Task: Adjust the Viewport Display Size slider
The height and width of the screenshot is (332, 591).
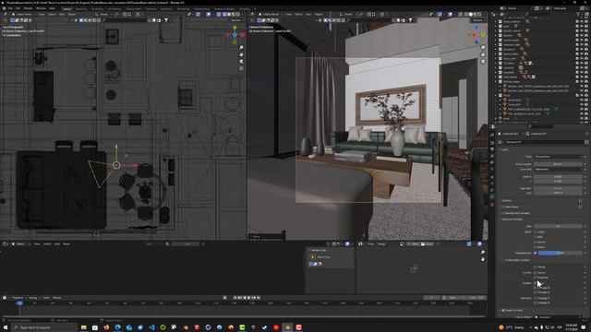Action: (558, 226)
